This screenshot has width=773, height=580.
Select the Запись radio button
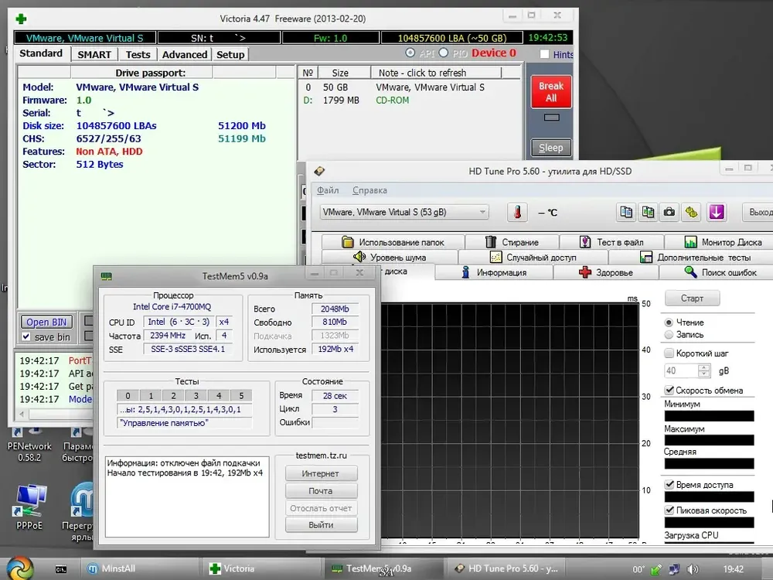(669, 335)
